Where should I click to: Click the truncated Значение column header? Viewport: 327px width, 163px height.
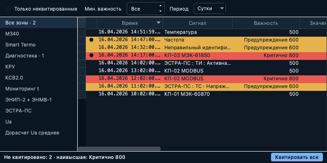[x=314, y=23]
